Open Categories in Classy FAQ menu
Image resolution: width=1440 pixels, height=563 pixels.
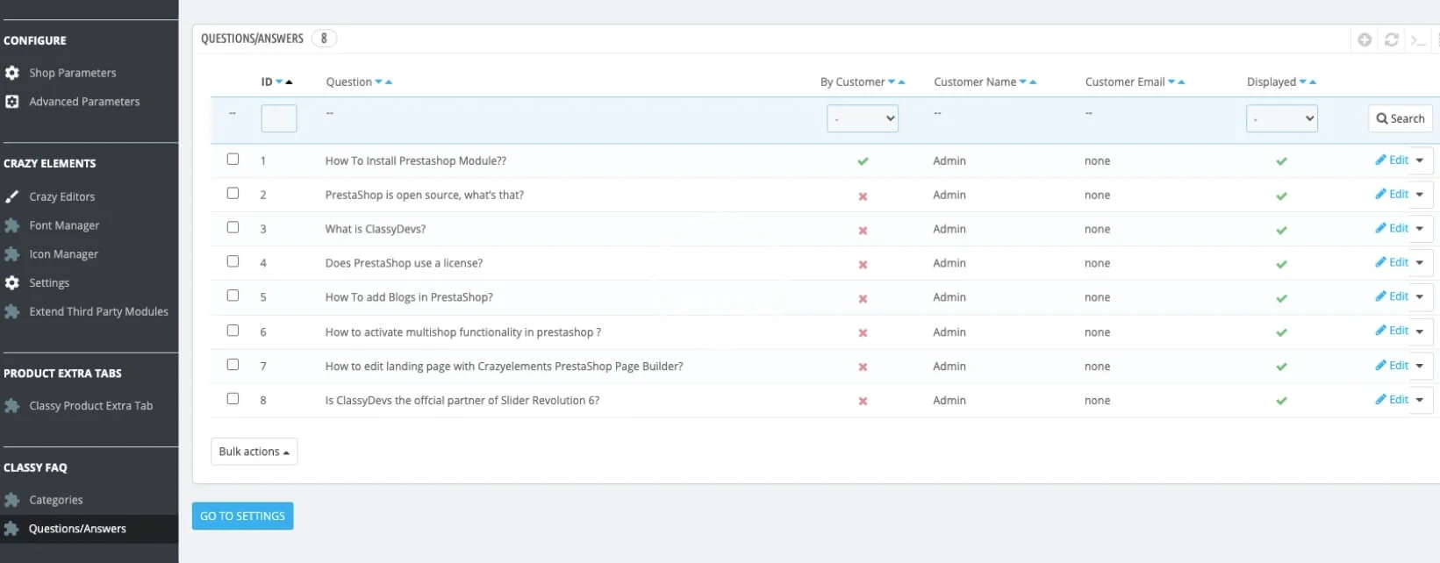tap(55, 500)
